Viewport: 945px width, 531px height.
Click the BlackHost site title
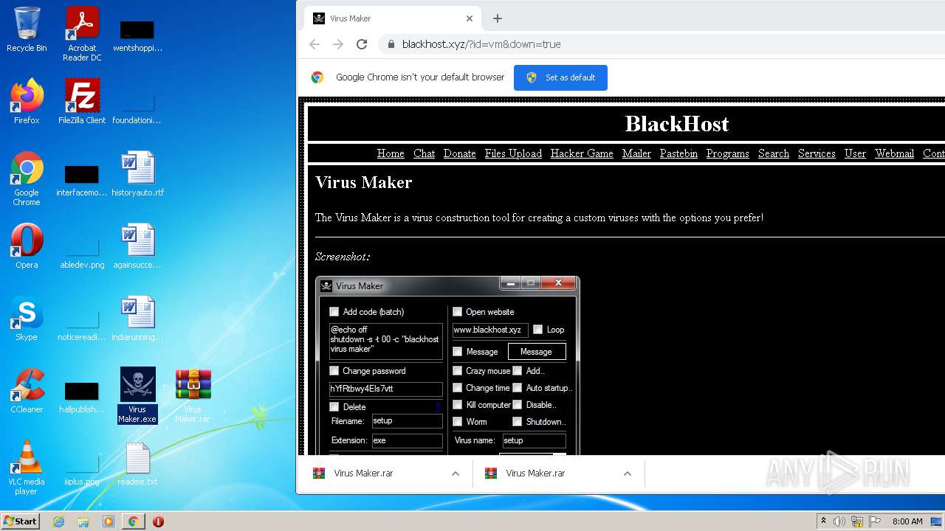[677, 124]
